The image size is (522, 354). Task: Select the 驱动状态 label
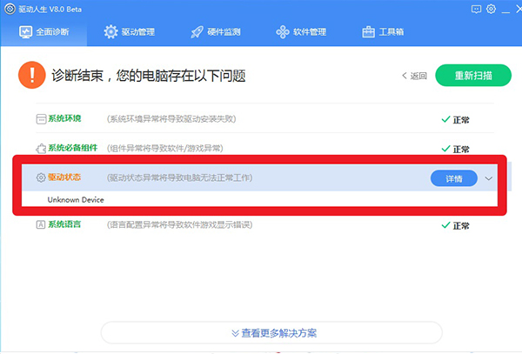pos(64,177)
